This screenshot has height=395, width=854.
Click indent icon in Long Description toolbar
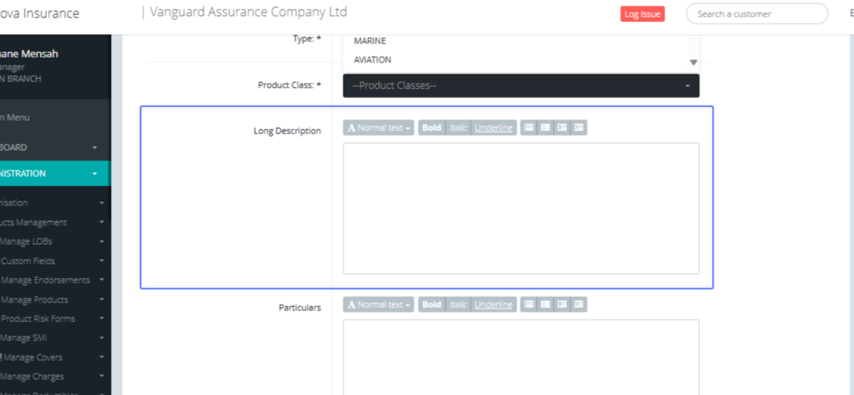click(579, 128)
